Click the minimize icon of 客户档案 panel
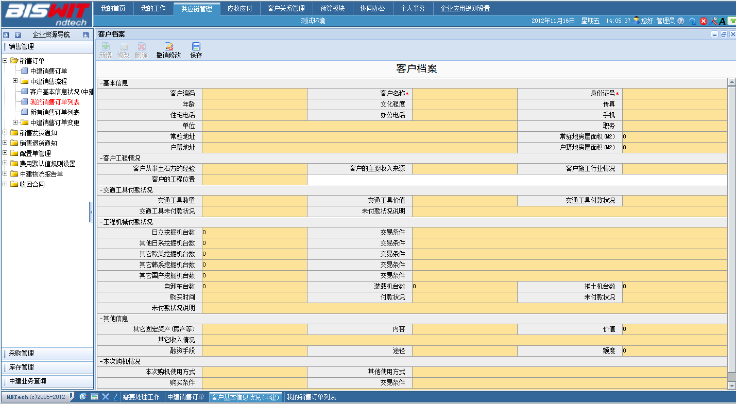 tap(714, 34)
